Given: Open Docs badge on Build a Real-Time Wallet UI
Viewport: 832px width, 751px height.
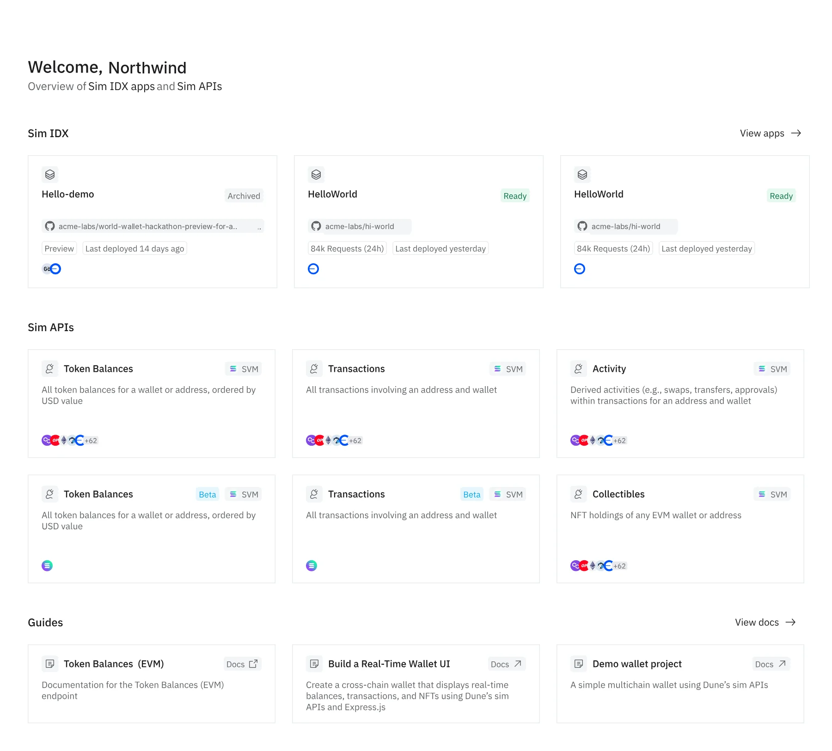Looking at the screenshot, I should point(507,664).
